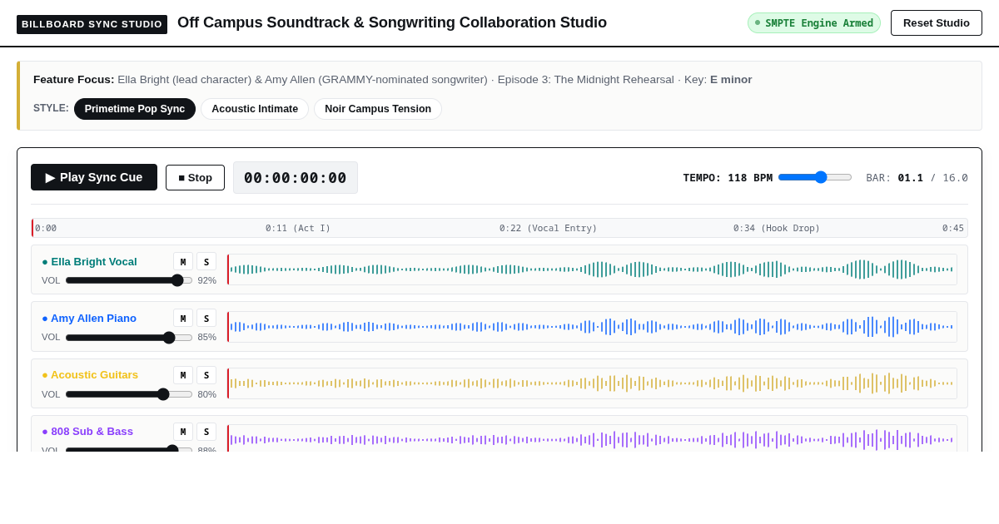Switch to Acoustic Intimate style
Image resolution: width=999 pixels, height=524 pixels.
point(255,109)
